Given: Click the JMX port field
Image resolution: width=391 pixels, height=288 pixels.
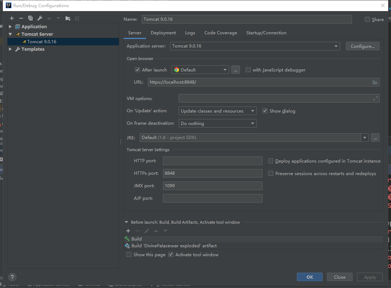Looking at the screenshot, I should pyautogui.click(x=212, y=186).
